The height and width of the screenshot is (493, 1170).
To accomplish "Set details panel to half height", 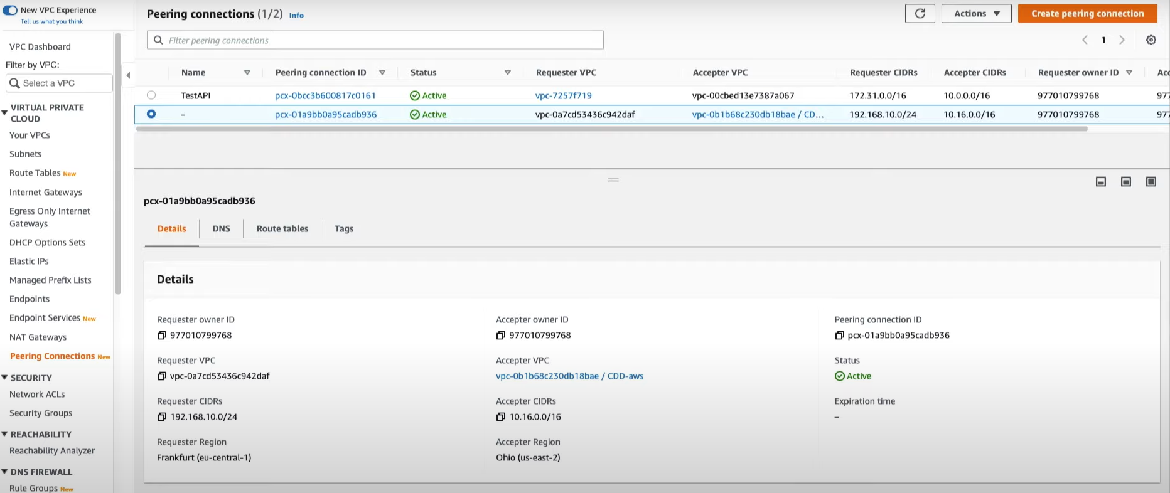I will click(x=1125, y=181).
